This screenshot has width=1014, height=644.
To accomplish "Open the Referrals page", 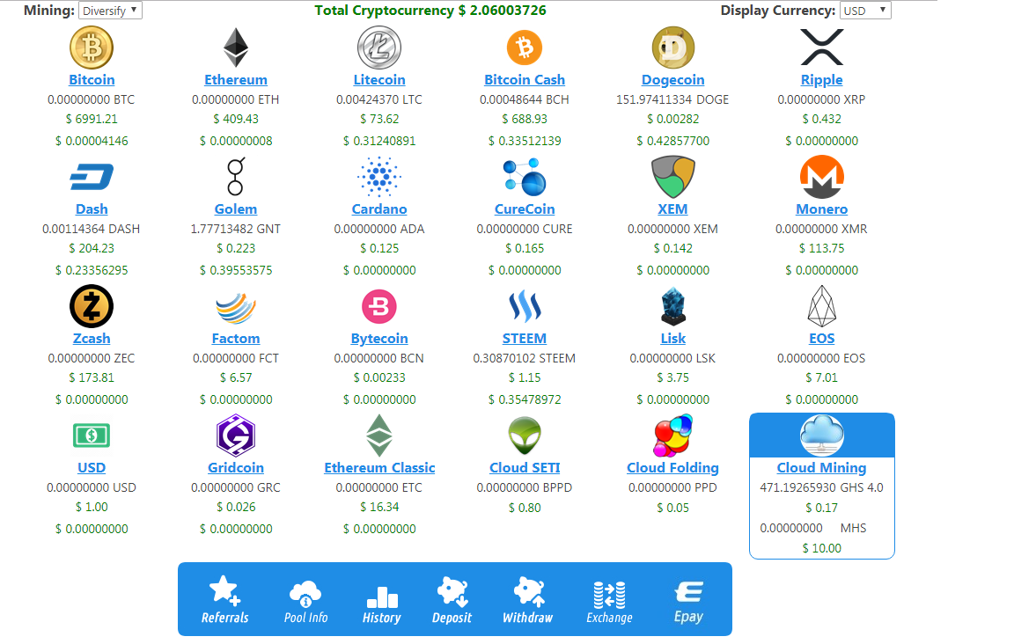I will [224, 599].
